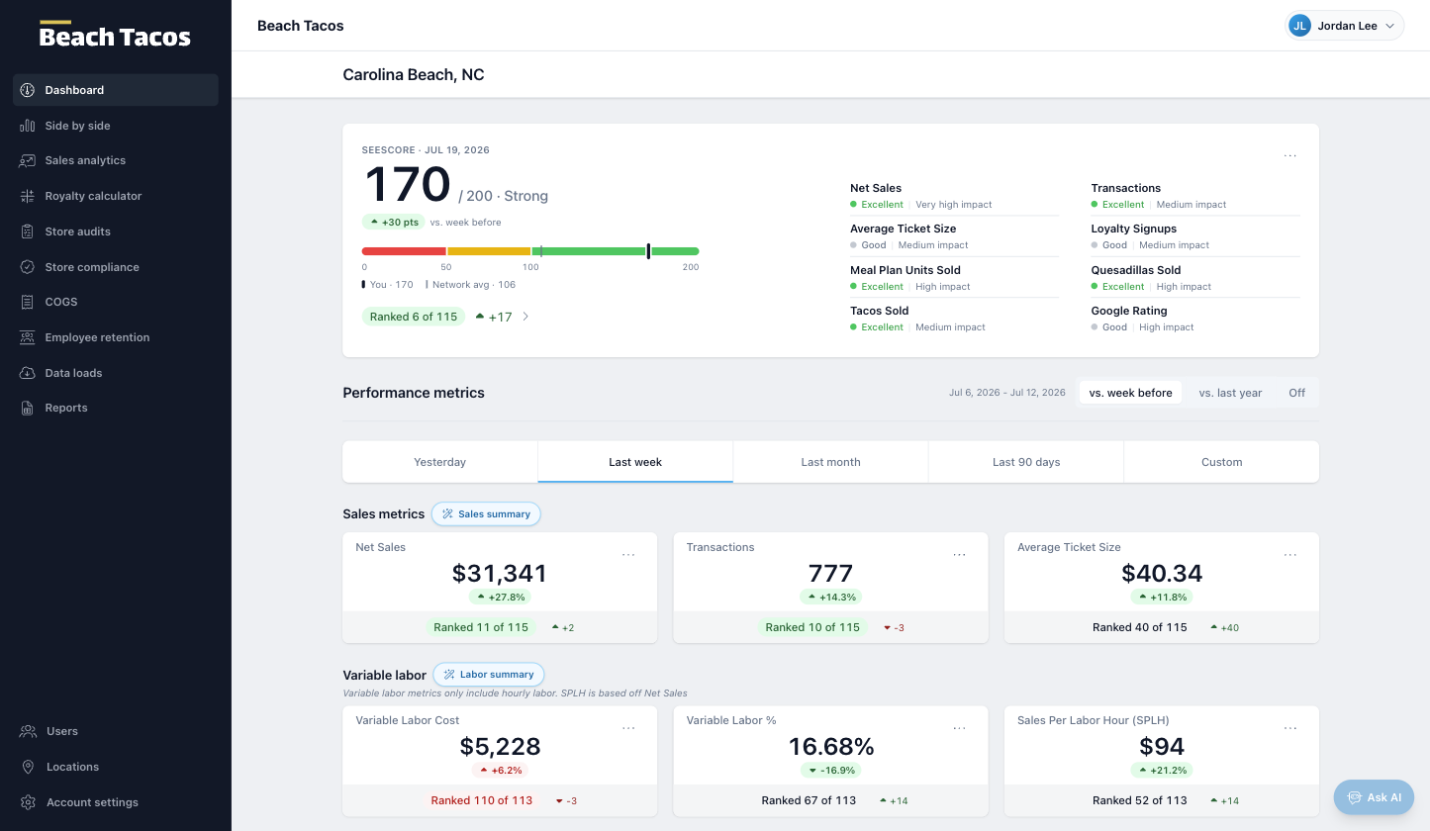Click the Sales summary sparkle icon
Image resolution: width=1430 pixels, height=831 pixels.
click(447, 514)
